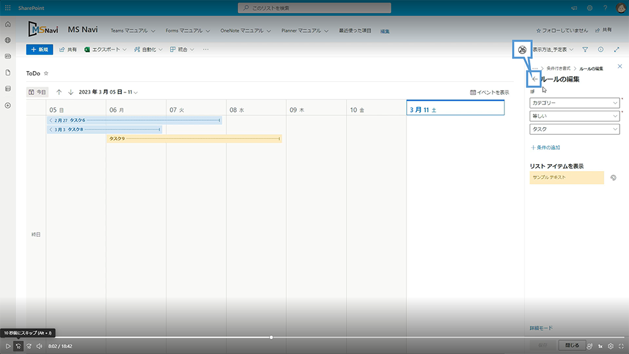Click the search box このリストを検索
629x354 pixels.
pos(314,8)
